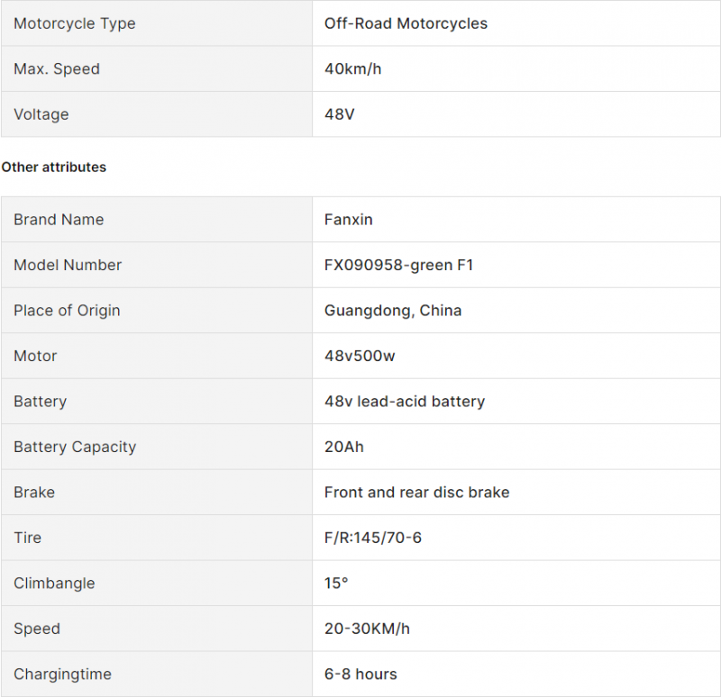Select the F/R:145/70-6 tire value

[x=373, y=538]
